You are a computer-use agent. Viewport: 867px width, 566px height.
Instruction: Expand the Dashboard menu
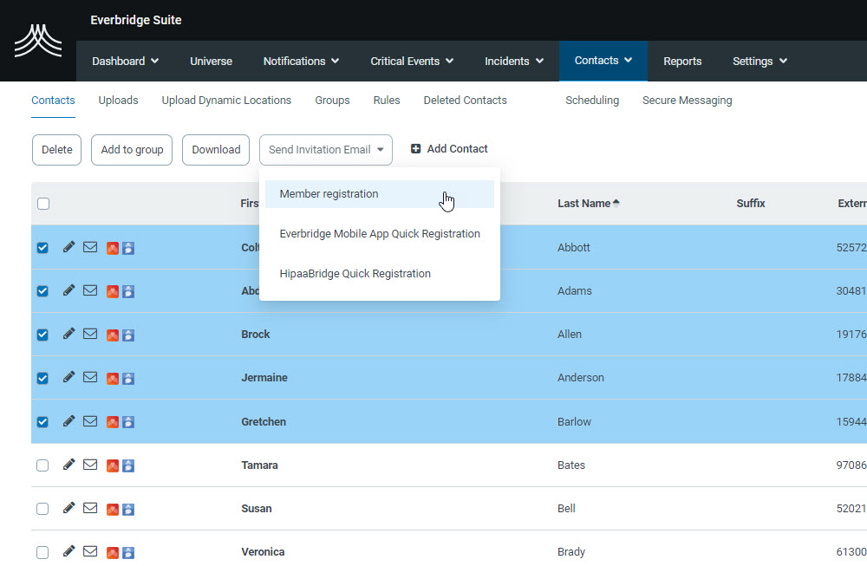pos(126,61)
